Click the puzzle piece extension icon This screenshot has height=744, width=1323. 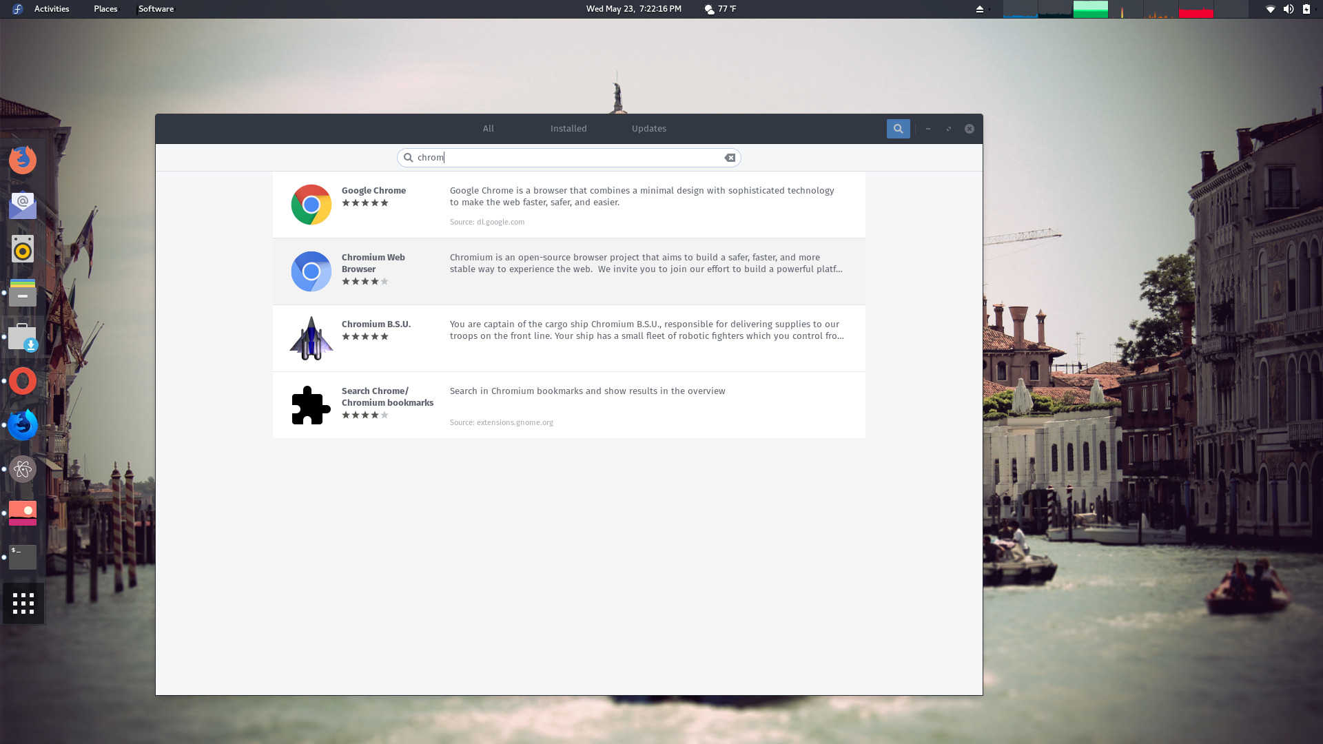pyautogui.click(x=311, y=405)
